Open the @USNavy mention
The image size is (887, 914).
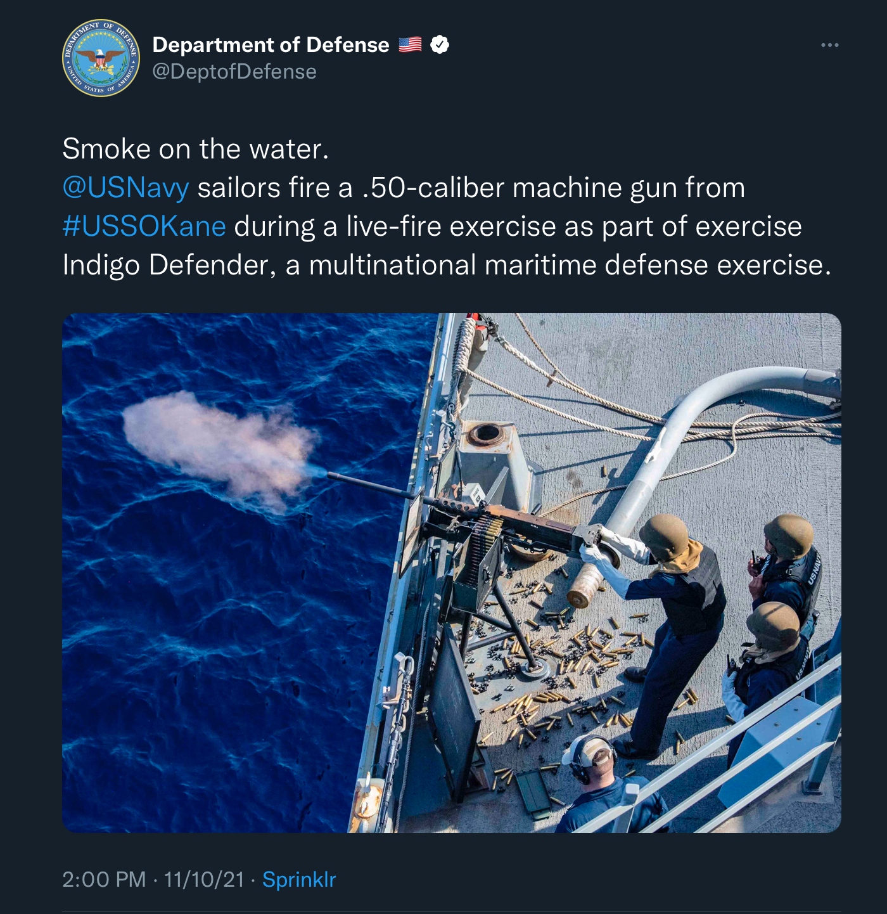click(125, 188)
